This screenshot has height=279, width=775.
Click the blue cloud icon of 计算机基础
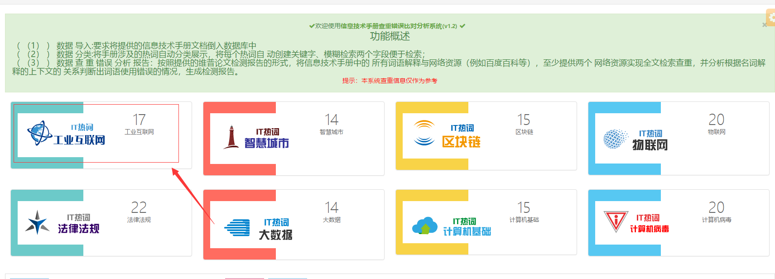424,226
